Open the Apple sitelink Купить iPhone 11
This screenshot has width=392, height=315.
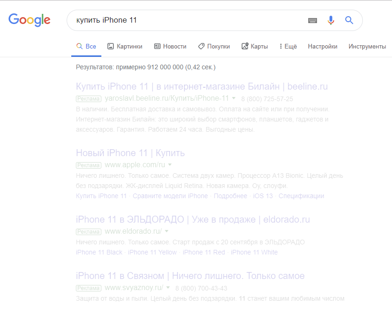[101, 196]
